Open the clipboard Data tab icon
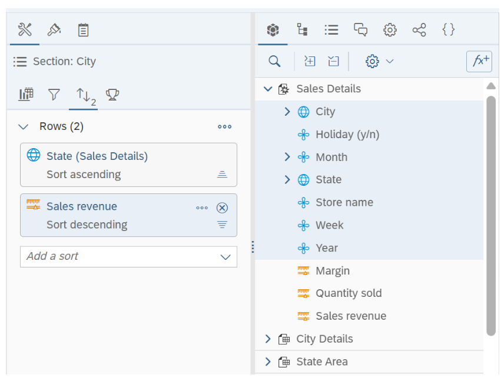501x378 pixels. [83, 30]
